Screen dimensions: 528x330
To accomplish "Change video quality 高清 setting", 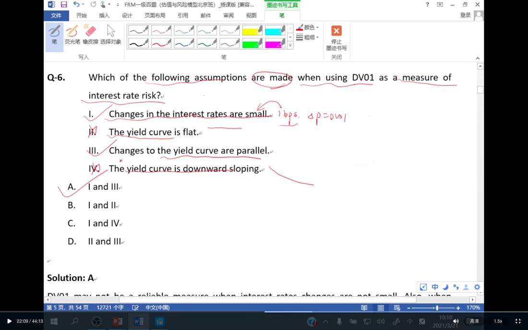I will click(474, 321).
